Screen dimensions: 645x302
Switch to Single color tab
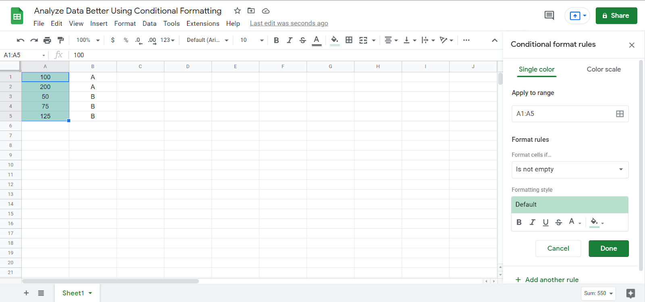(537, 69)
